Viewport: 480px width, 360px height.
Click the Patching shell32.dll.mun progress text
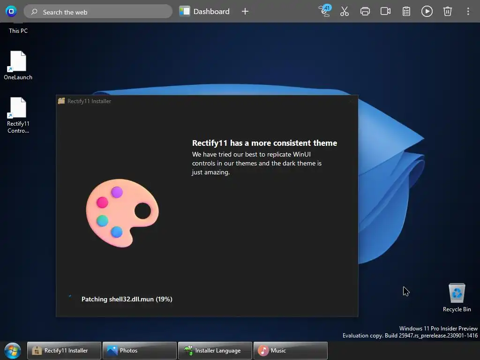[127, 299]
